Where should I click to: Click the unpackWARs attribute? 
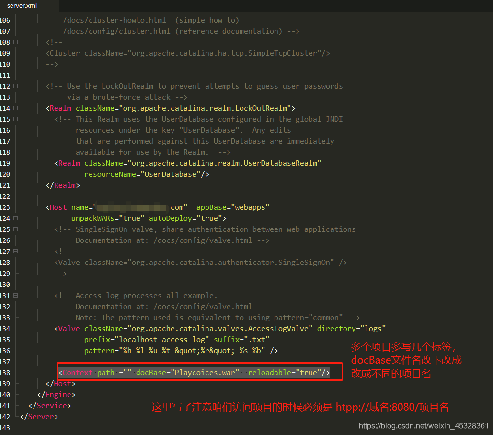93,218
